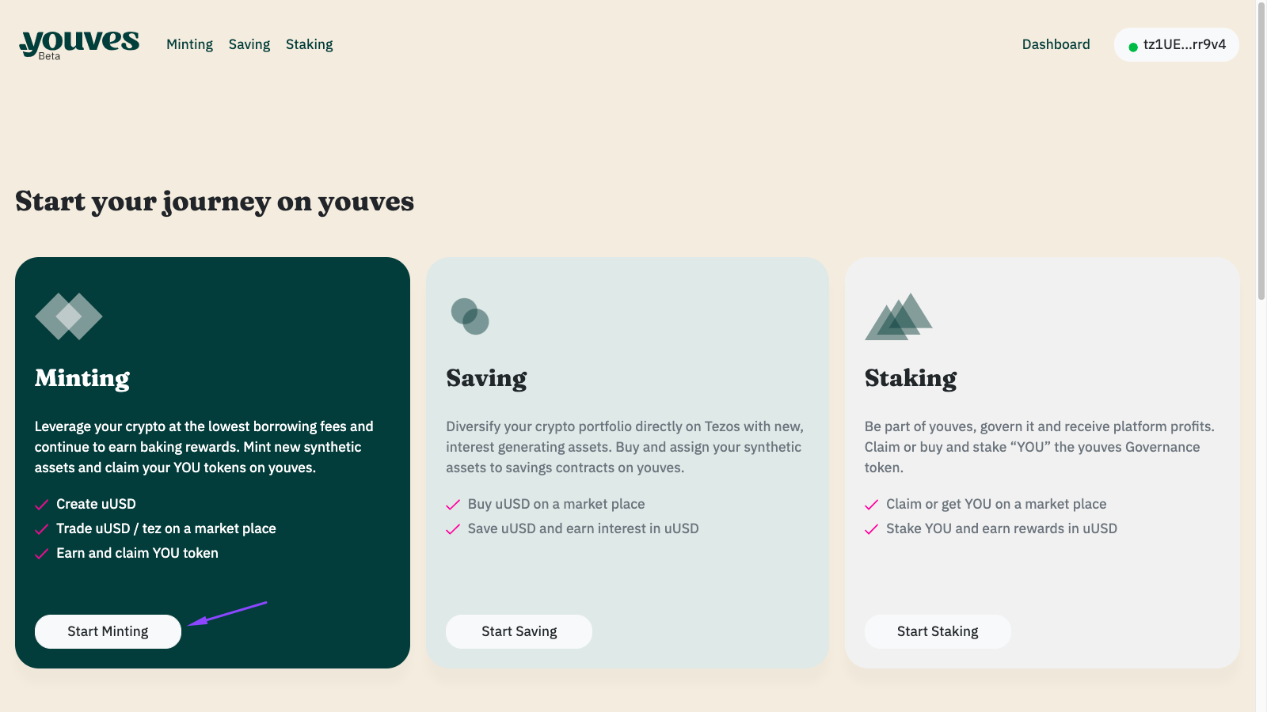The width and height of the screenshot is (1267, 712).
Task: Click the youves Beta logo
Action: [x=79, y=44]
